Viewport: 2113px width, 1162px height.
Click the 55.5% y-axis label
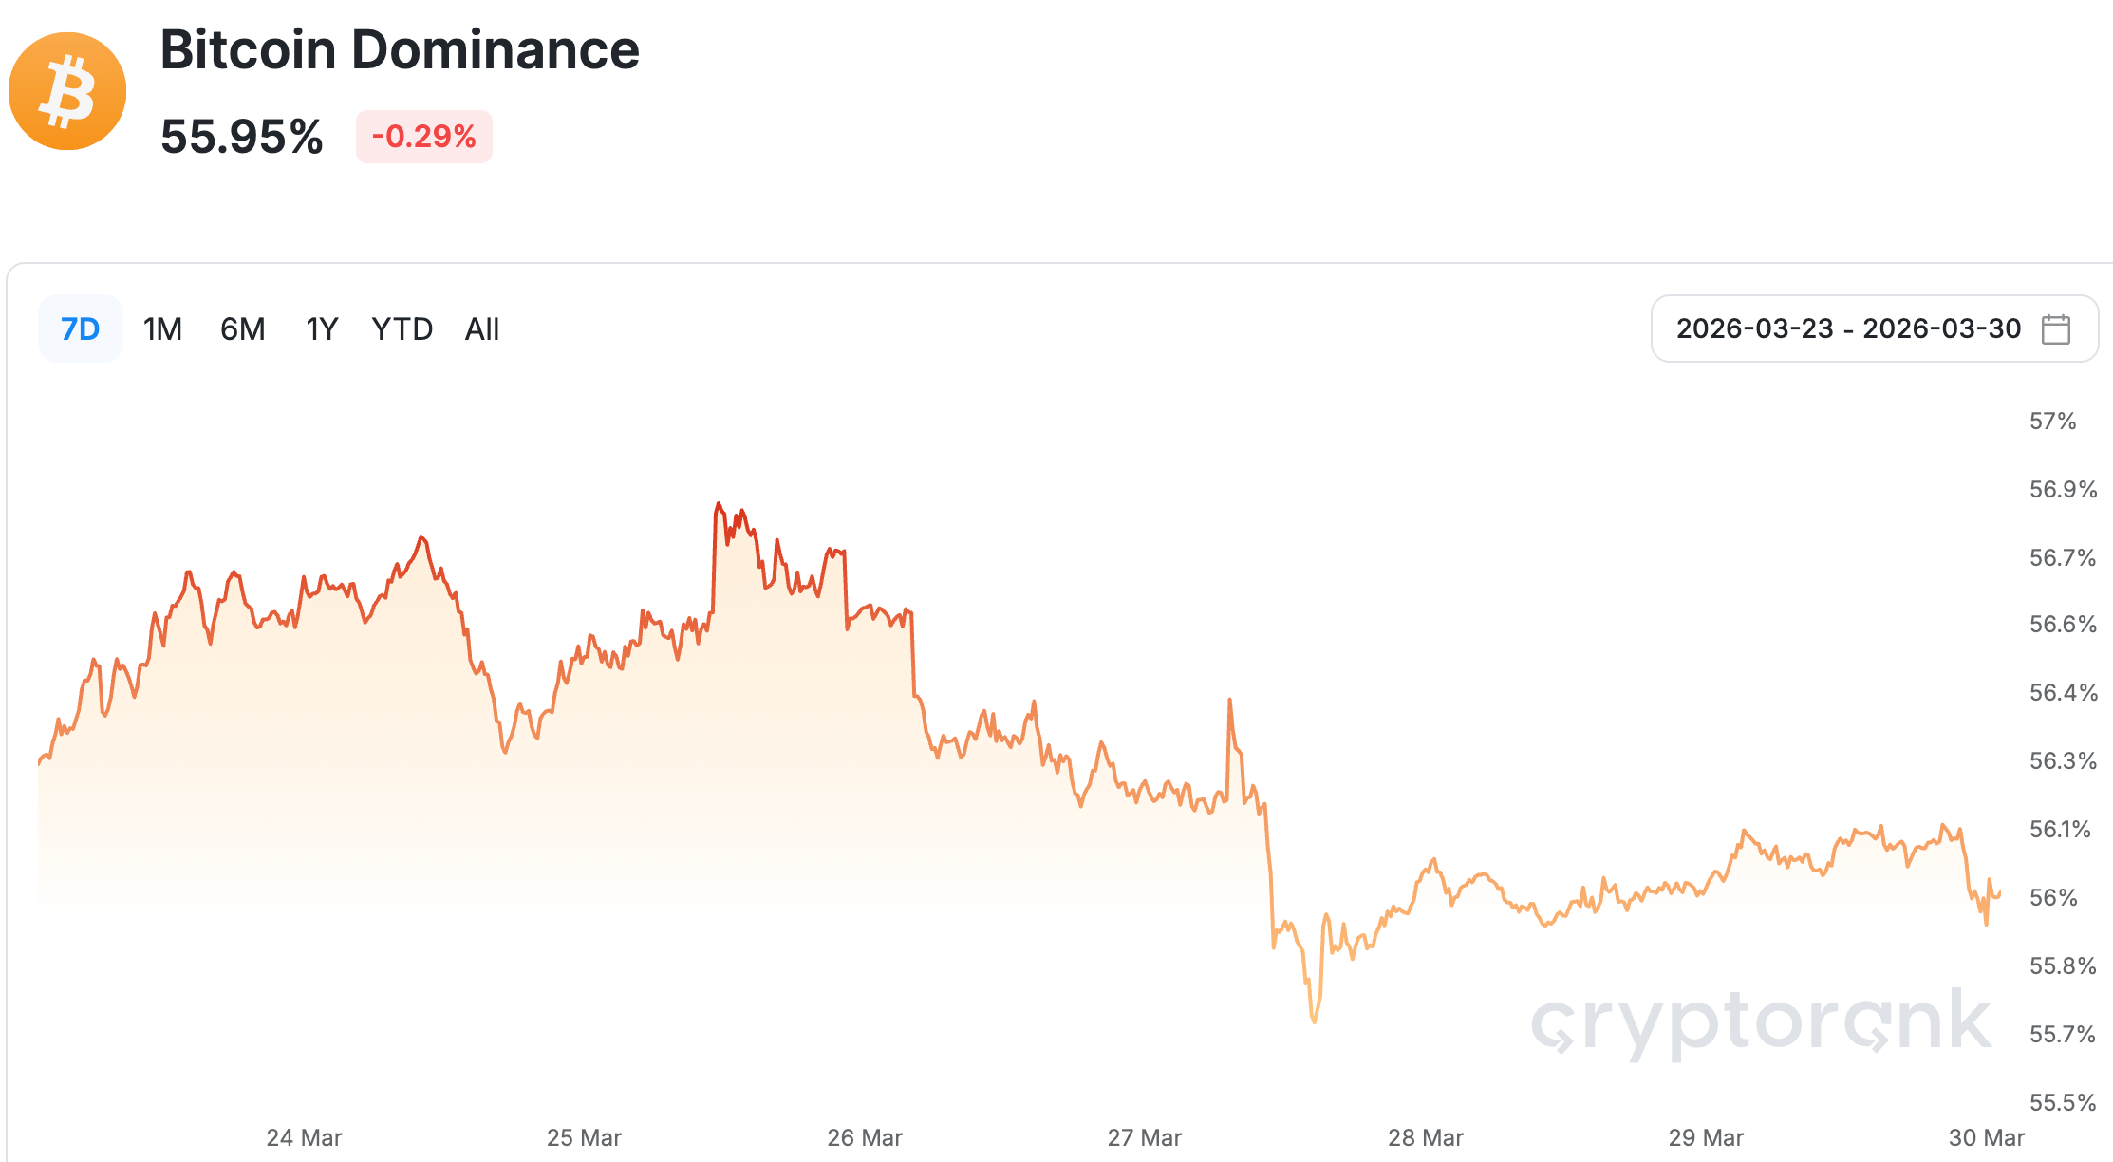(x=2062, y=1102)
